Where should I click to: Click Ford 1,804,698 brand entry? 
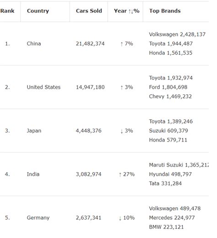click(x=168, y=87)
